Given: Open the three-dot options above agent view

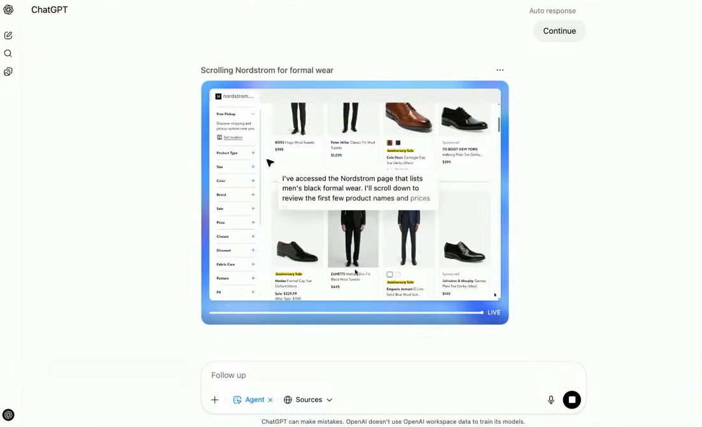Looking at the screenshot, I should [500, 70].
